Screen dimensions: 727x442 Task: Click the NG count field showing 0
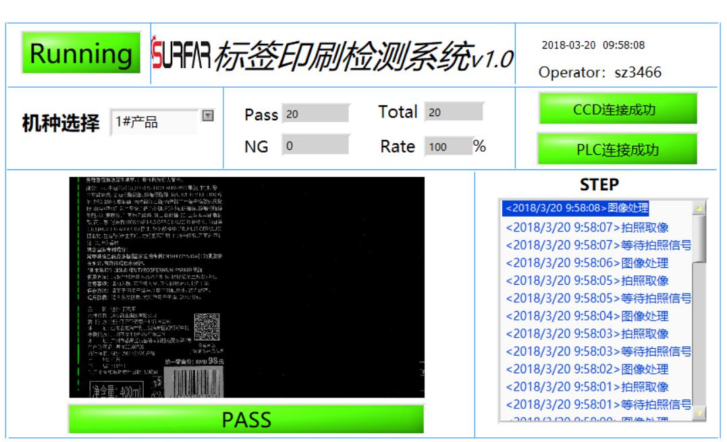pyautogui.click(x=315, y=146)
